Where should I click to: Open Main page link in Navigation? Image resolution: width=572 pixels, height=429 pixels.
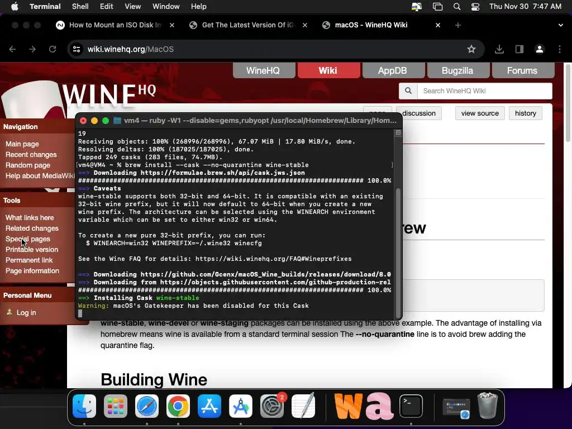coord(22,144)
